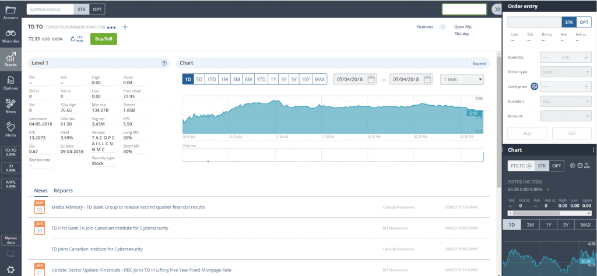This screenshot has width=597, height=276.
Task: Click the plus icon next to TD.TO
Action: tap(125, 27)
